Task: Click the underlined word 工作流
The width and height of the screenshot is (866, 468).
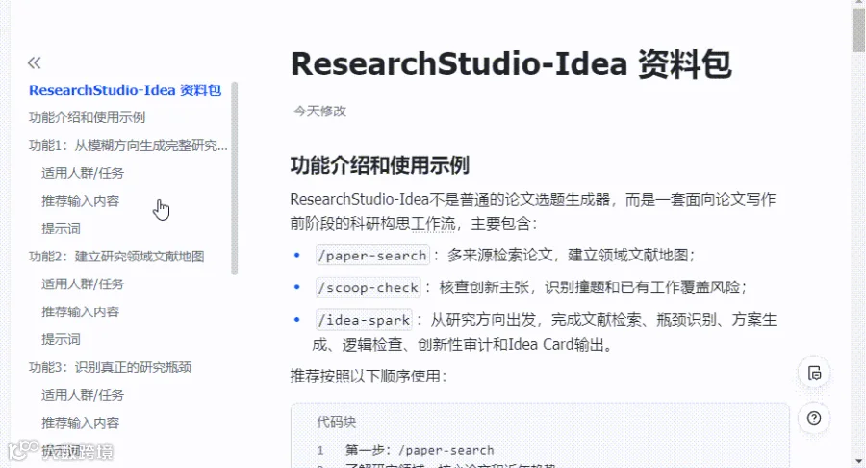Action: [434, 224]
